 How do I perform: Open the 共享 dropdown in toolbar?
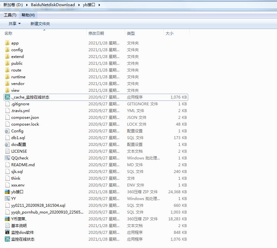(x=14, y=24)
